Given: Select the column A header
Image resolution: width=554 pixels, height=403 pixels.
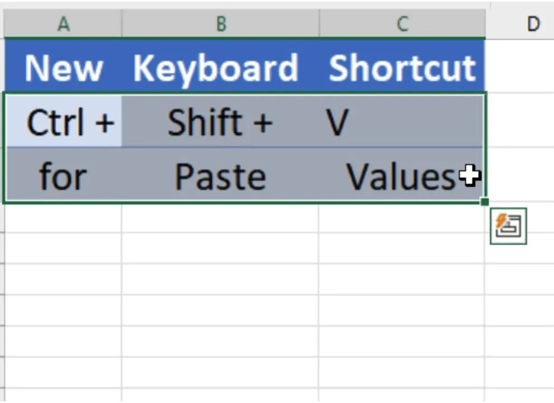Looking at the screenshot, I should pyautogui.click(x=63, y=23).
